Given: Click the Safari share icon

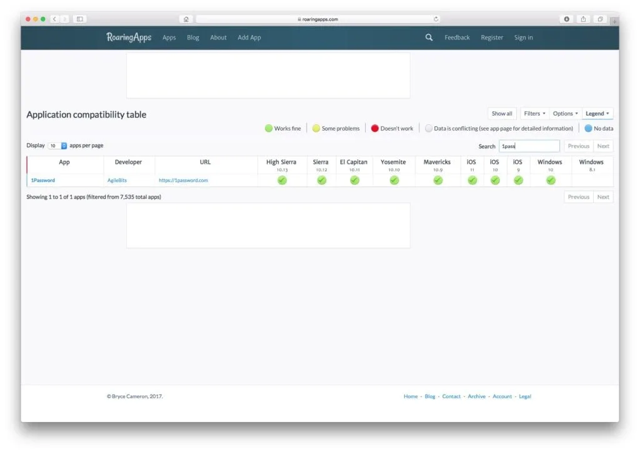Looking at the screenshot, I should point(583,19).
